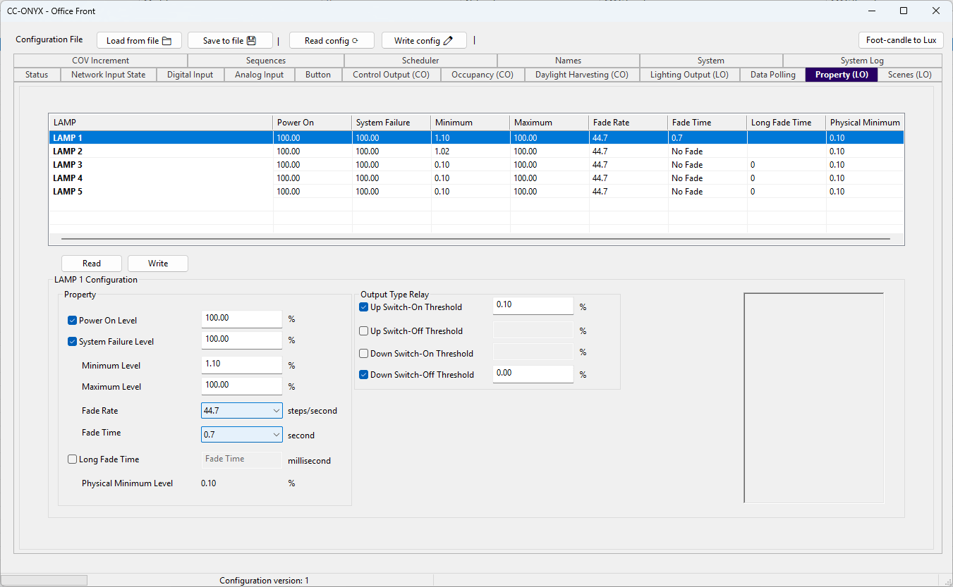Click the Save to file button
This screenshot has width=953, height=587.
tap(230, 40)
